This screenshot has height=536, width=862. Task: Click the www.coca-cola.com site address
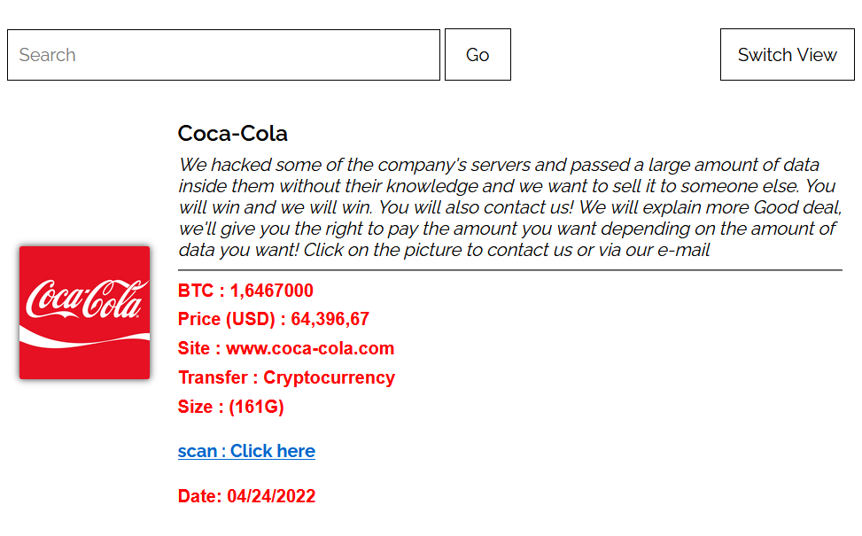[310, 348]
